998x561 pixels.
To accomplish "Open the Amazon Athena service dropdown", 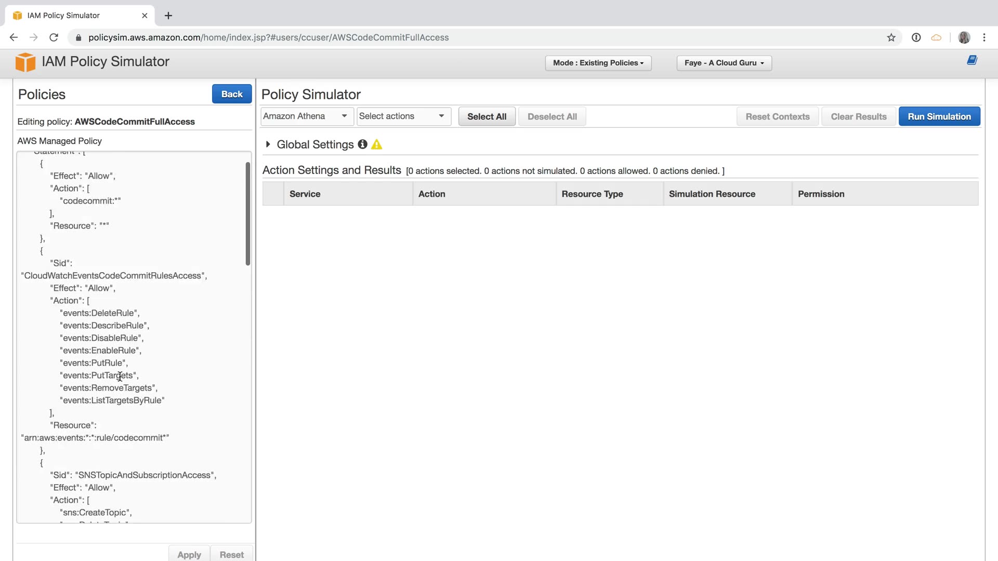I will coord(306,116).
